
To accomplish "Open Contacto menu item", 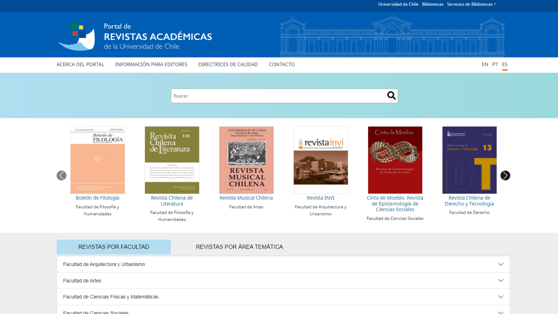I will pos(282,64).
